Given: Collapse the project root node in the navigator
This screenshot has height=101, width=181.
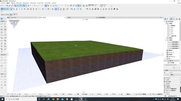Looking at the screenshot, I should coord(165,22).
